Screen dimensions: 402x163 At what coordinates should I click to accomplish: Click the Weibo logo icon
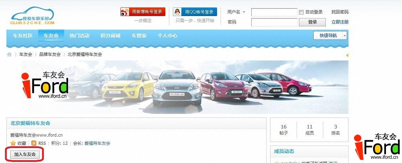[x=125, y=12]
